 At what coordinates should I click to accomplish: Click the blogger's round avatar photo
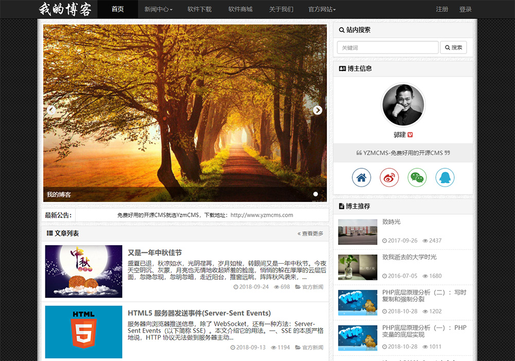(403, 105)
